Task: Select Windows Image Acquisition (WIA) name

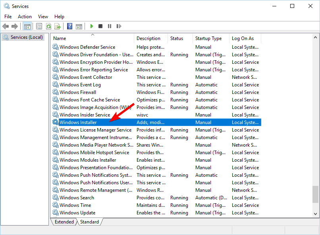Action: pyautogui.click(x=95, y=107)
